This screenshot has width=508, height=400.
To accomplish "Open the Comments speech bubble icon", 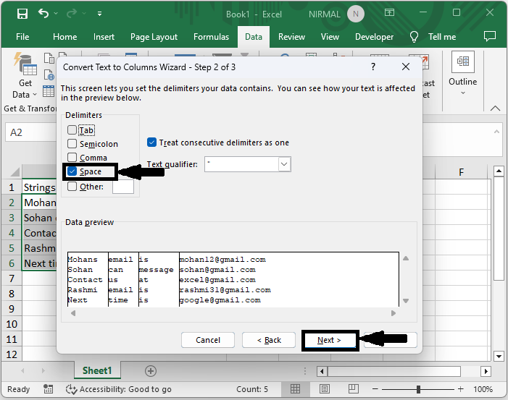I will click(490, 36).
